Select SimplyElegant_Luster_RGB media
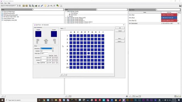This screenshot has height=102, width=182. [x=10, y=20]
